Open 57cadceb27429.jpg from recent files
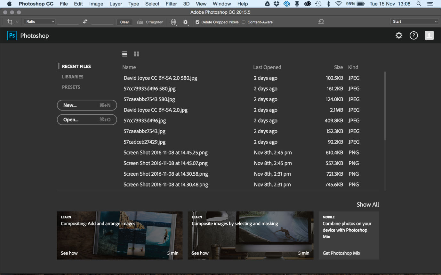This screenshot has width=441, height=275. (145, 142)
